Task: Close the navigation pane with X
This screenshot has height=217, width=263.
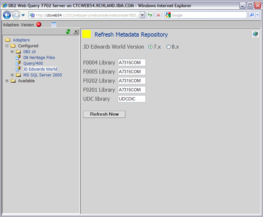Action: pos(76,31)
